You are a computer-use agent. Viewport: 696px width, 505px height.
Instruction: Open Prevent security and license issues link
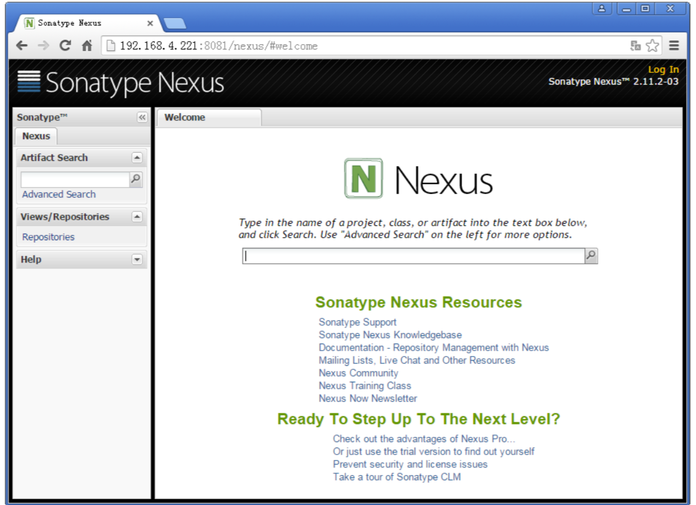tap(410, 464)
